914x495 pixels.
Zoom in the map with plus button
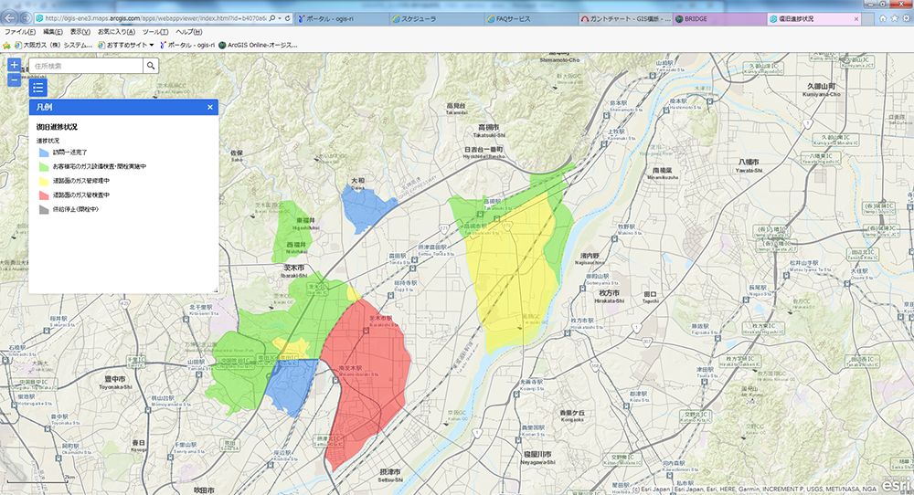(14, 66)
